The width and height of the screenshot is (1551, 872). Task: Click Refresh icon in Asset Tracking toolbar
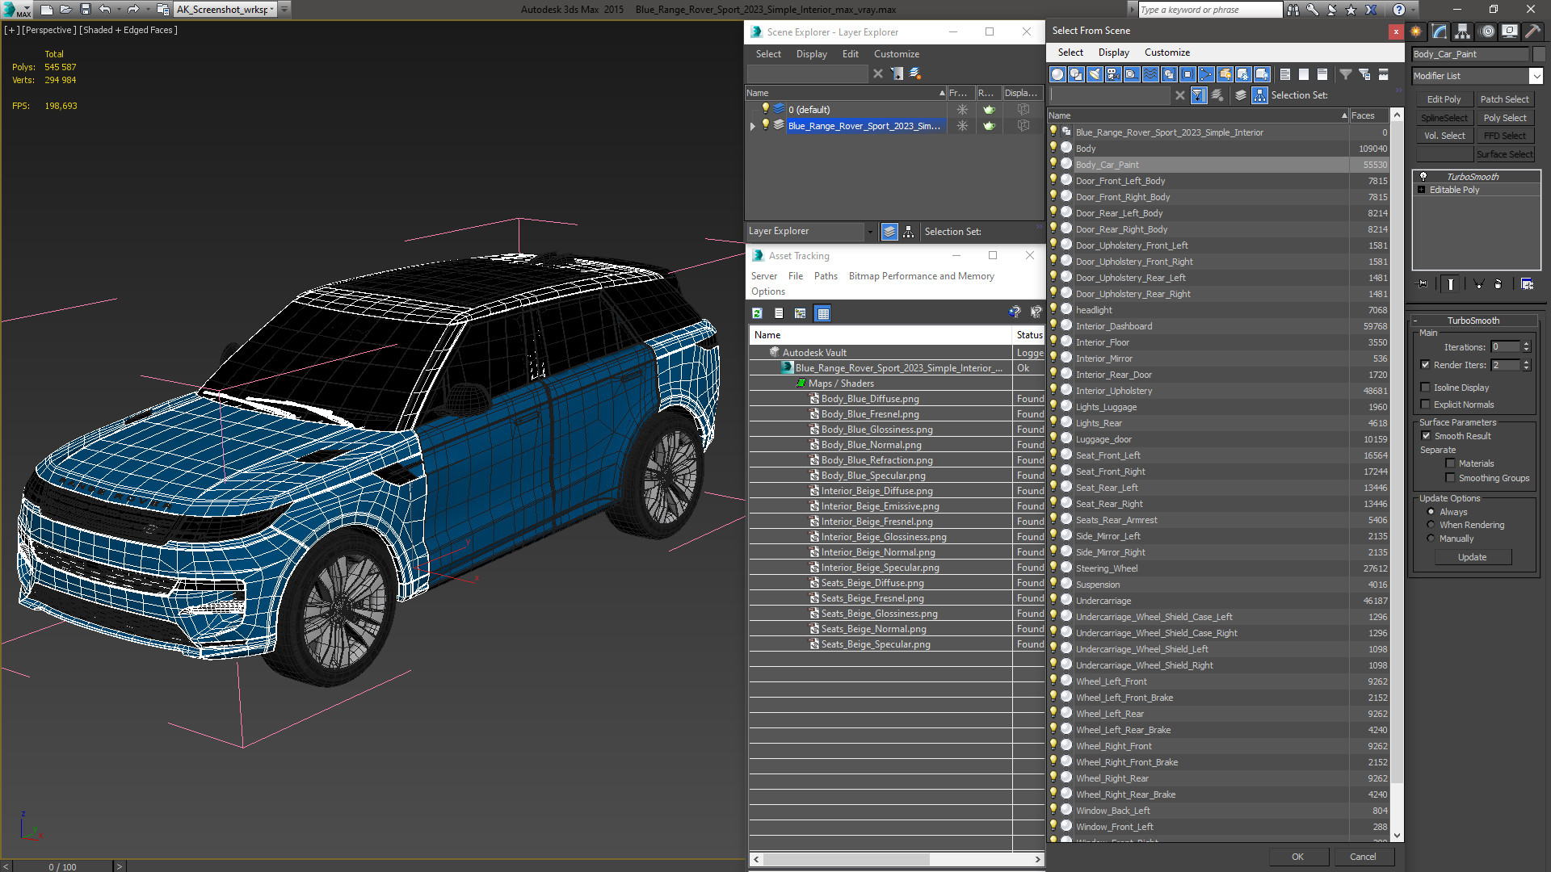757,313
